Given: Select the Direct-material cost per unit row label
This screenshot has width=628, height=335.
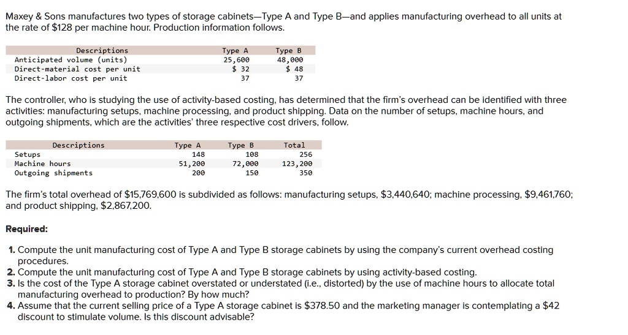Looking at the screenshot, I should 77,69.
